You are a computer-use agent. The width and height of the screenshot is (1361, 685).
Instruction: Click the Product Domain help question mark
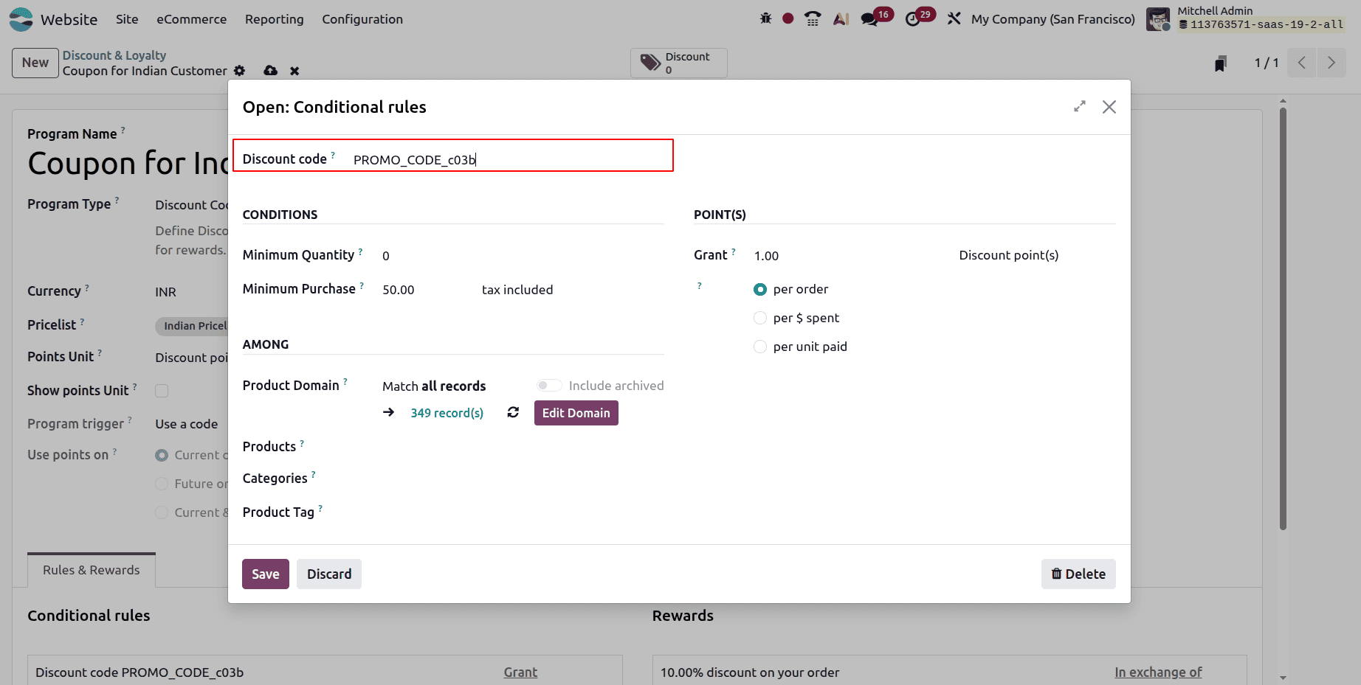coord(345,382)
